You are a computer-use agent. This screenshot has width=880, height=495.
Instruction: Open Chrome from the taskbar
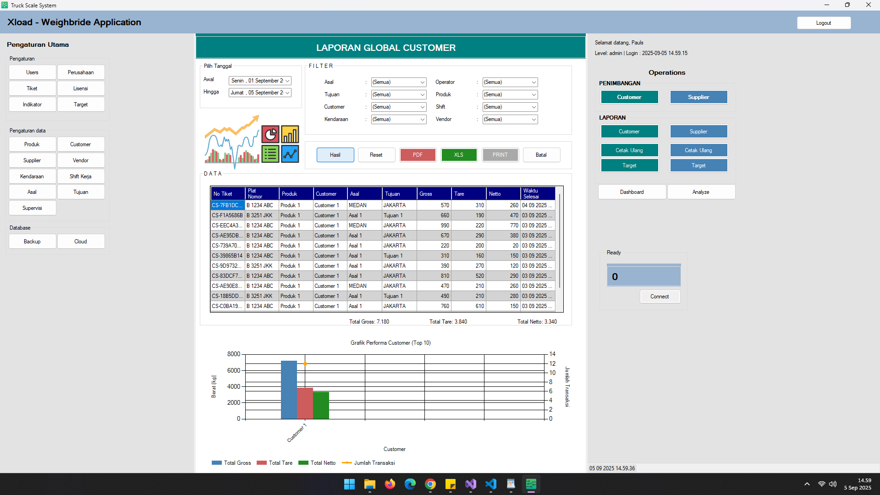coord(430,484)
